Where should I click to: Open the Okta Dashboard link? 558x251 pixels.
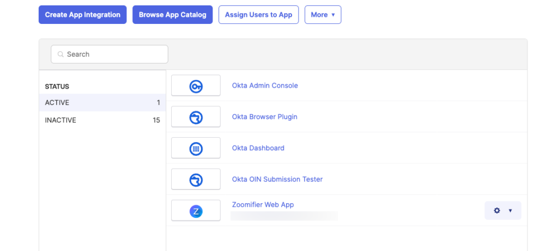[x=258, y=148]
